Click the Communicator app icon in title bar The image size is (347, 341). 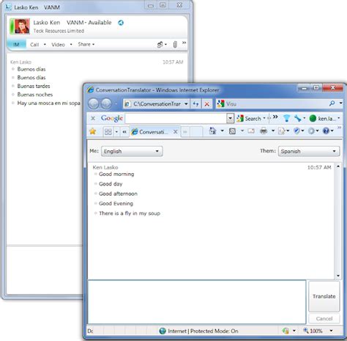coord(9,7)
